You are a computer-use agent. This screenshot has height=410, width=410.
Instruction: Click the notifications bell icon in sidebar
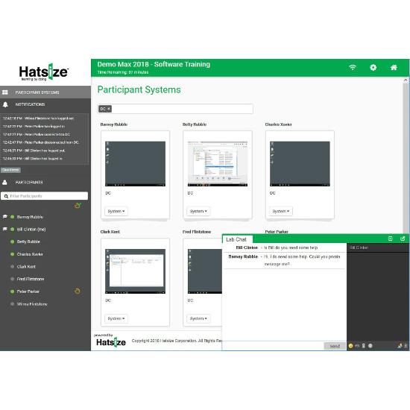click(5, 104)
